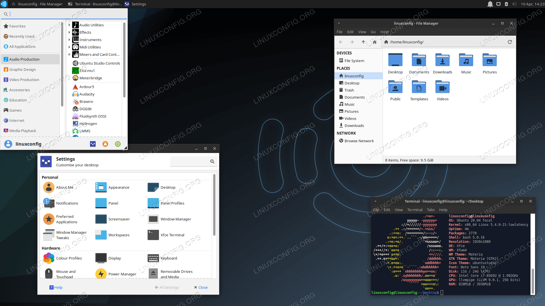Open Window Manager settings
This screenshot has height=306, width=545.
[x=169, y=219]
